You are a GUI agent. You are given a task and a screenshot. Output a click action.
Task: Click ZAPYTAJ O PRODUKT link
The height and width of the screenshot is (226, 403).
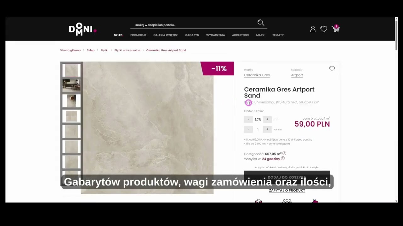pyautogui.click(x=287, y=191)
